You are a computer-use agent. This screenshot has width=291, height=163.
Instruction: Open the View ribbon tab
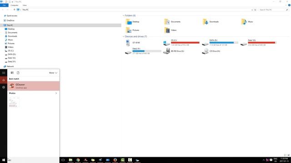(x=25, y=5)
